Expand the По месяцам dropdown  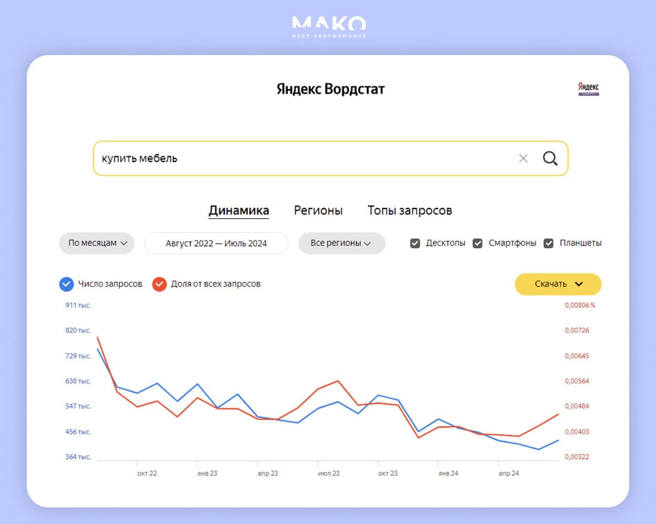[97, 243]
